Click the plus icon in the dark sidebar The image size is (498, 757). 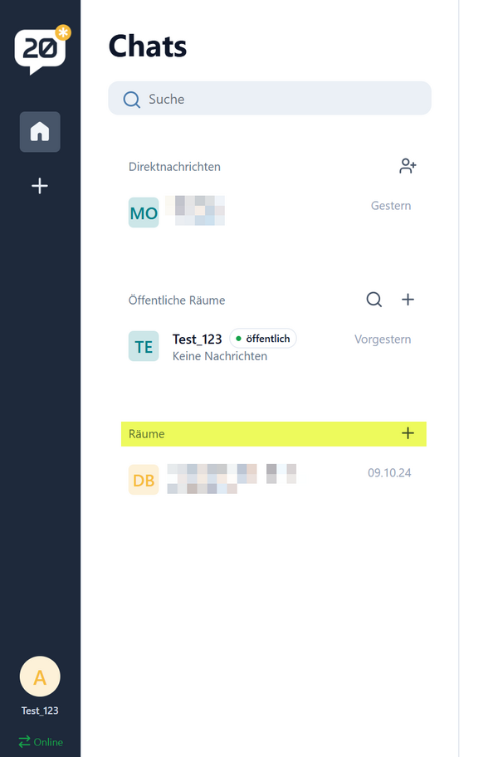pos(40,186)
